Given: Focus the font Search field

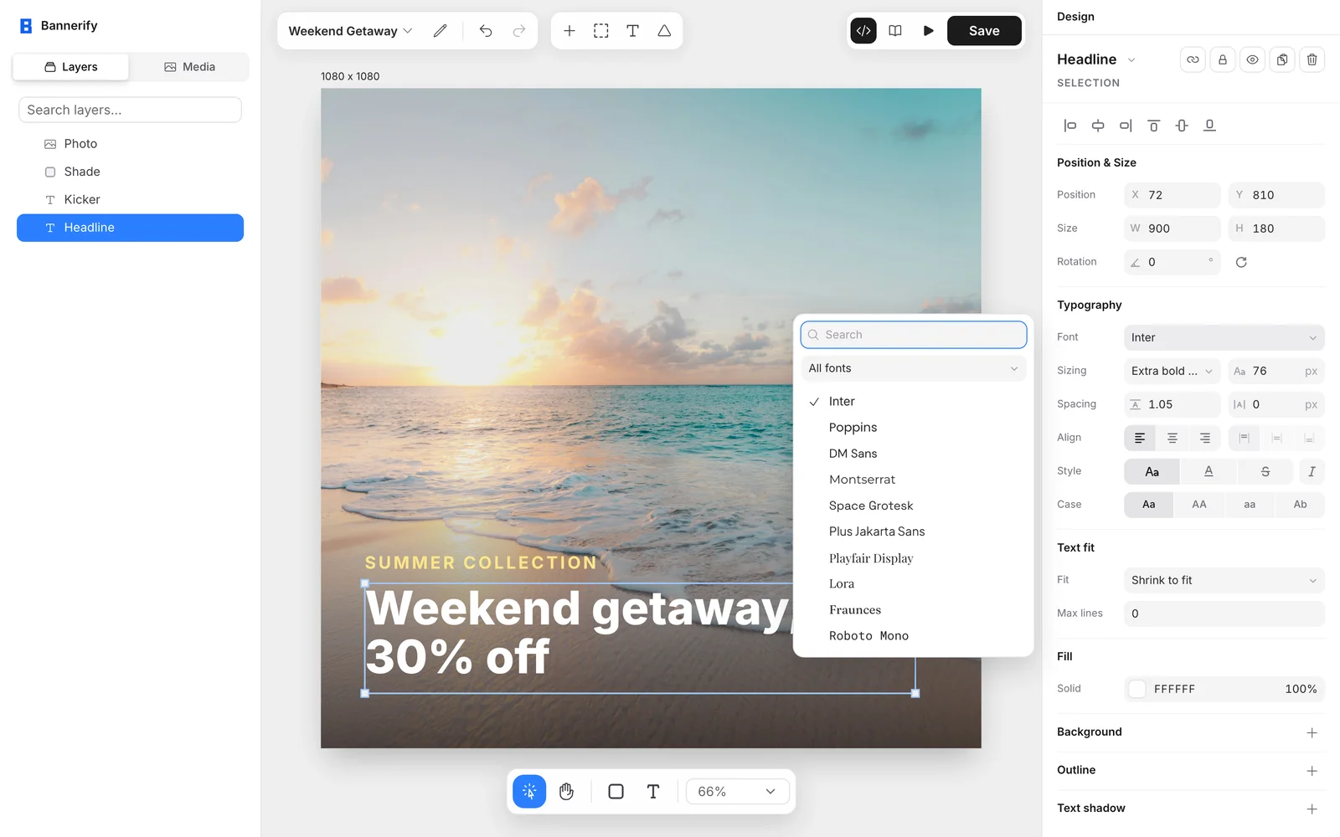Looking at the screenshot, I should click(x=913, y=335).
